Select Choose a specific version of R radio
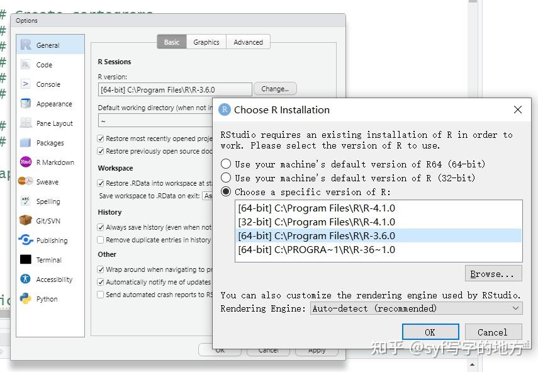Screen dimensions: 538x372 226,192
